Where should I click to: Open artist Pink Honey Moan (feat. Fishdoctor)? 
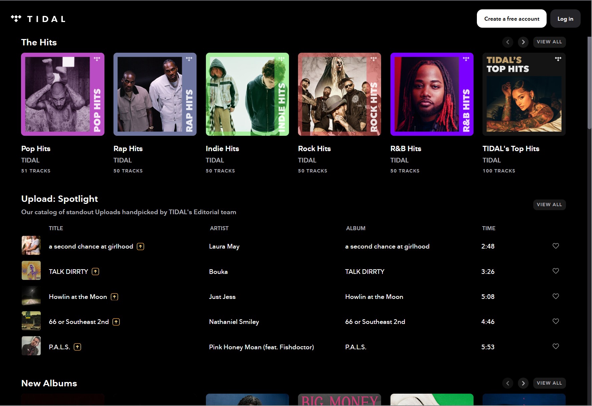pos(261,347)
